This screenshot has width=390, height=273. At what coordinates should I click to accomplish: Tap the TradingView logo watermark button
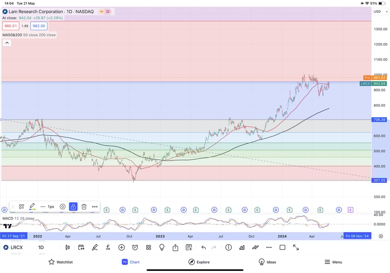point(7,226)
